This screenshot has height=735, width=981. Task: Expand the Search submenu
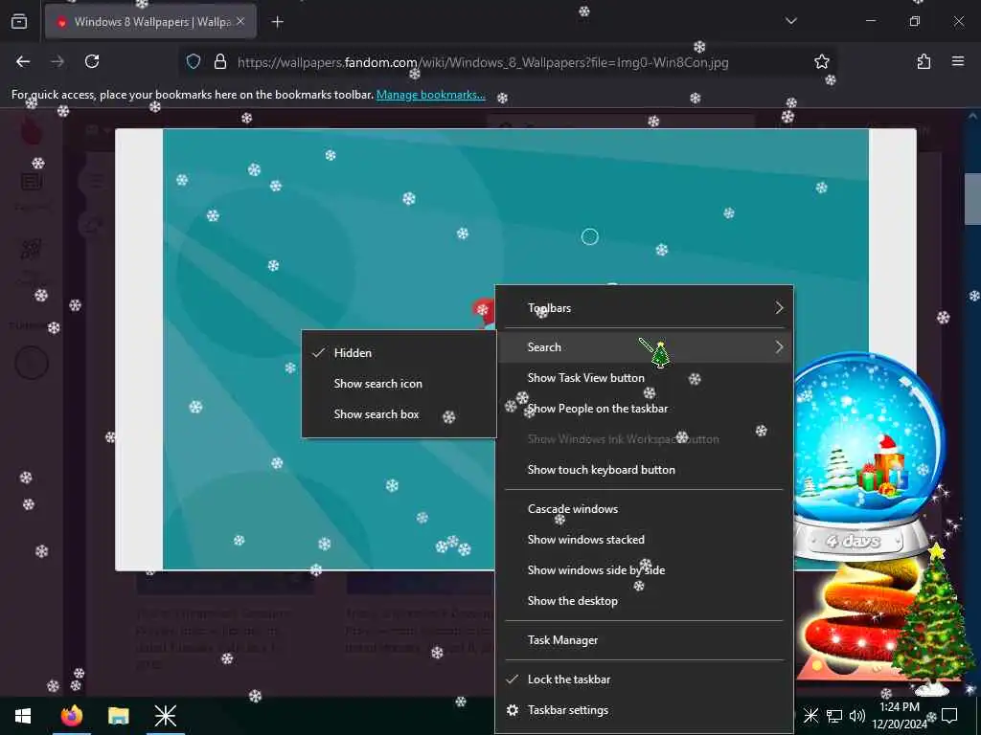pyautogui.click(x=645, y=346)
